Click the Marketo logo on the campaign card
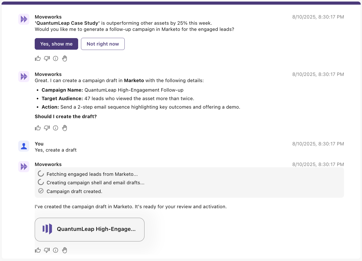This screenshot has width=362, height=261. coord(47,229)
